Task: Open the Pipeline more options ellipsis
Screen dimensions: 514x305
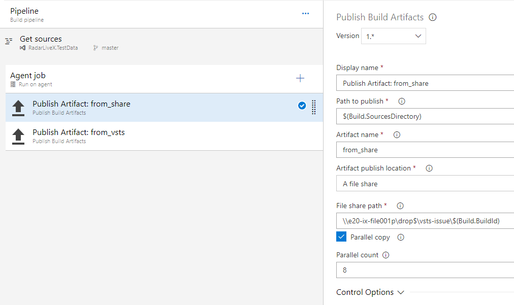Action: click(306, 13)
